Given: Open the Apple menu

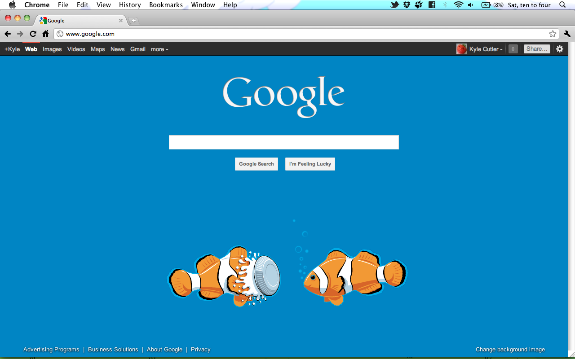Looking at the screenshot, I should [x=12, y=5].
